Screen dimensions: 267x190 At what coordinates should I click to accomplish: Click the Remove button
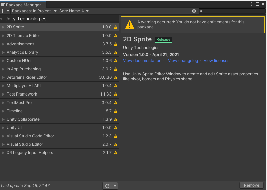click(x=251, y=185)
